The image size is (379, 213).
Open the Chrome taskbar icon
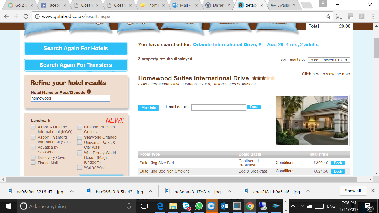click(250, 206)
